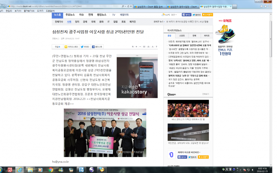Open the crowd photo in 1boon section
Viewport: 277px width, 173px height.
188,109
